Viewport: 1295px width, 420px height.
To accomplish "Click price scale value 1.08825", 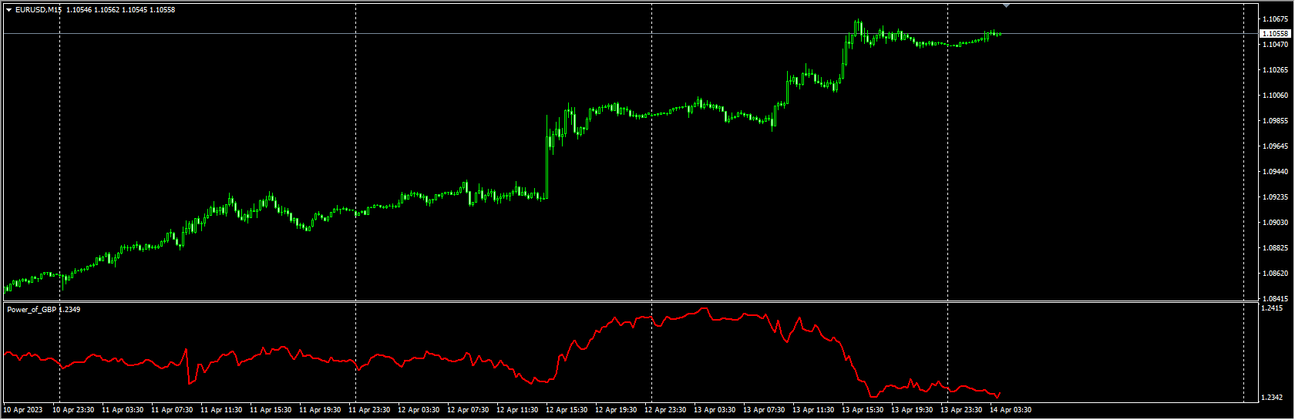I will click(x=1276, y=247).
